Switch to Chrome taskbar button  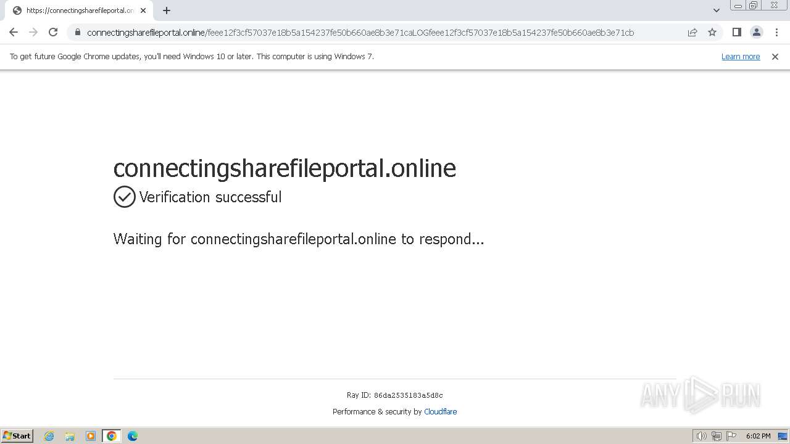coord(112,436)
